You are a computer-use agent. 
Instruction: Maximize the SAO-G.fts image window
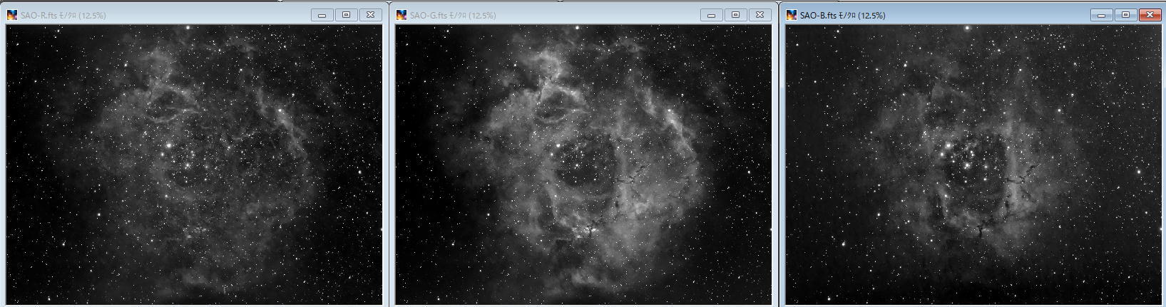736,14
